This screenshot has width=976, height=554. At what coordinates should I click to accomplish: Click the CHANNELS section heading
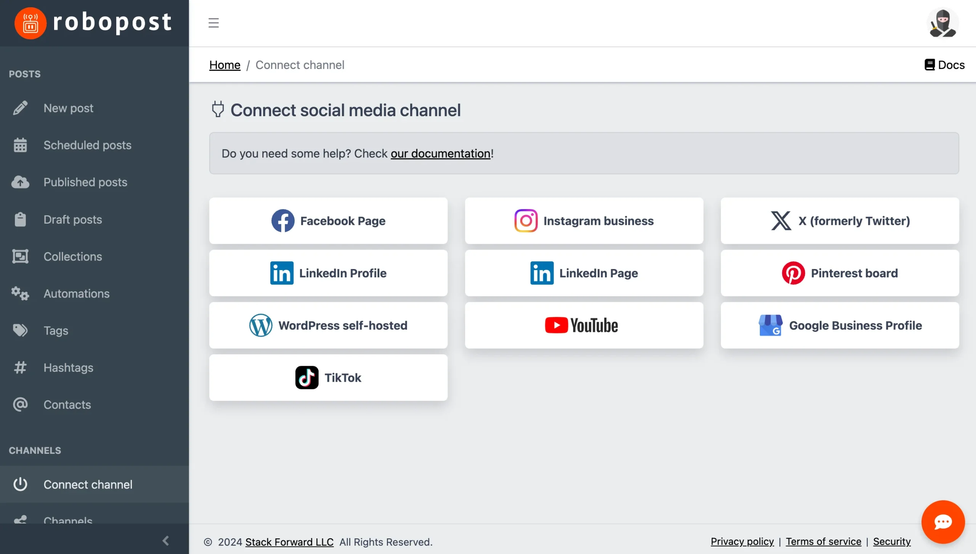(x=35, y=450)
